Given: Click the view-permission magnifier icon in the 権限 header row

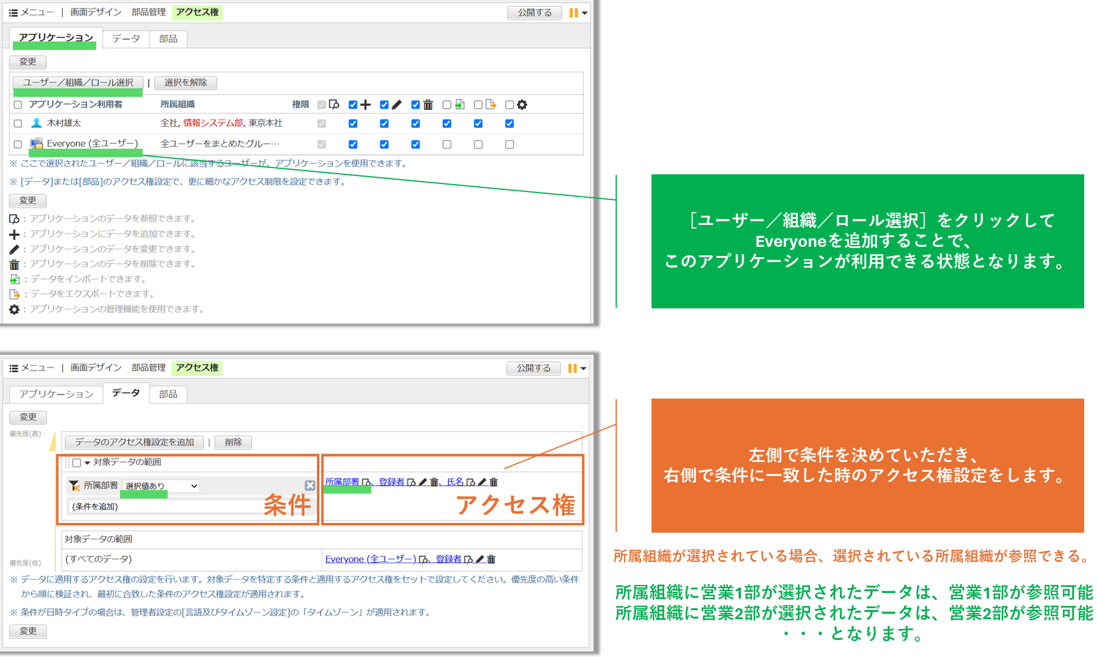Looking at the screenshot, I should pos(334,105).
